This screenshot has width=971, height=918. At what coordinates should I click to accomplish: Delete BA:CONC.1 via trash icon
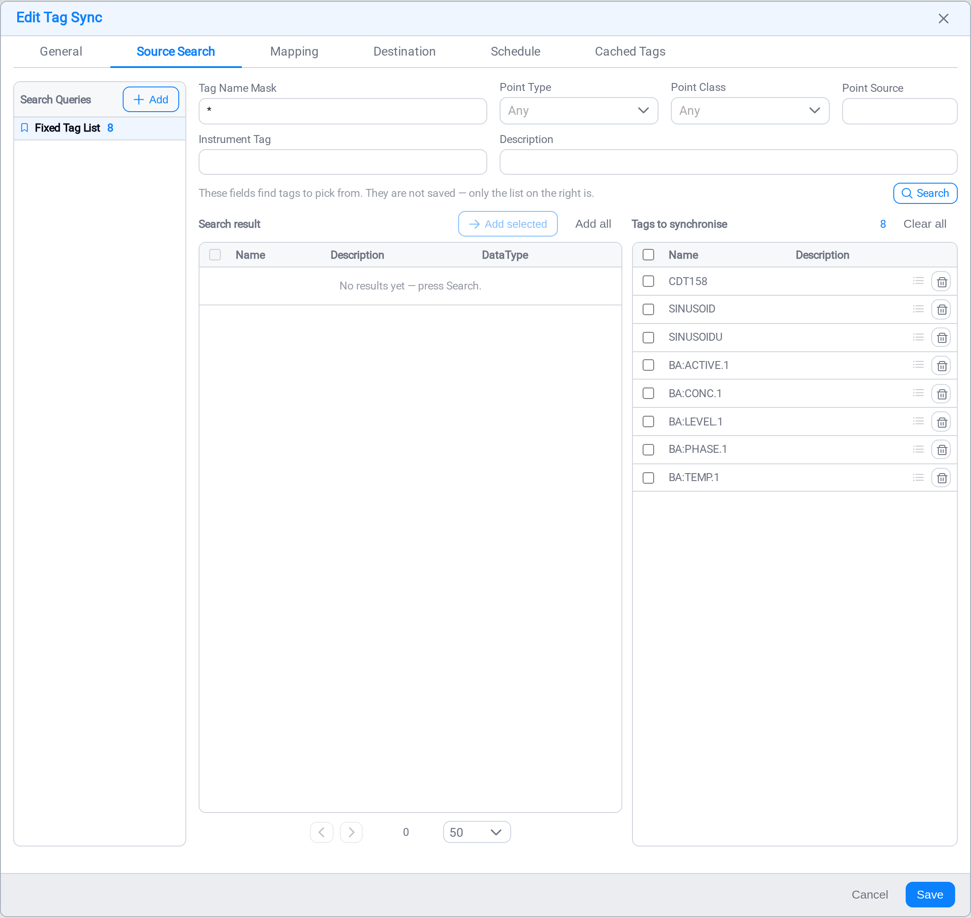(x=941, y=394)
